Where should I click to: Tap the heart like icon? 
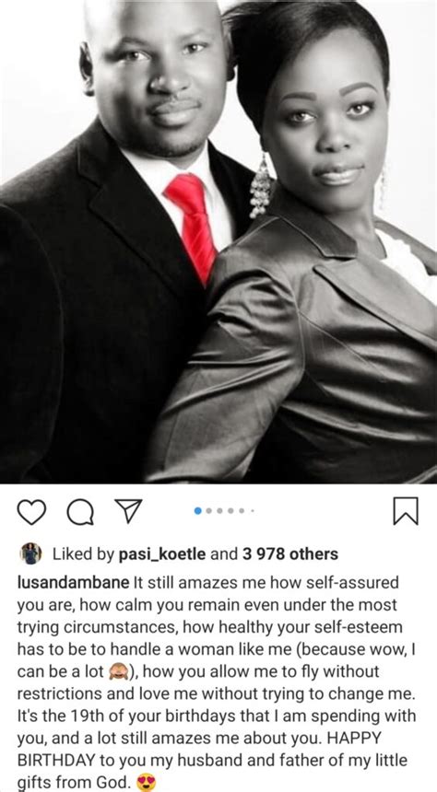31,512
